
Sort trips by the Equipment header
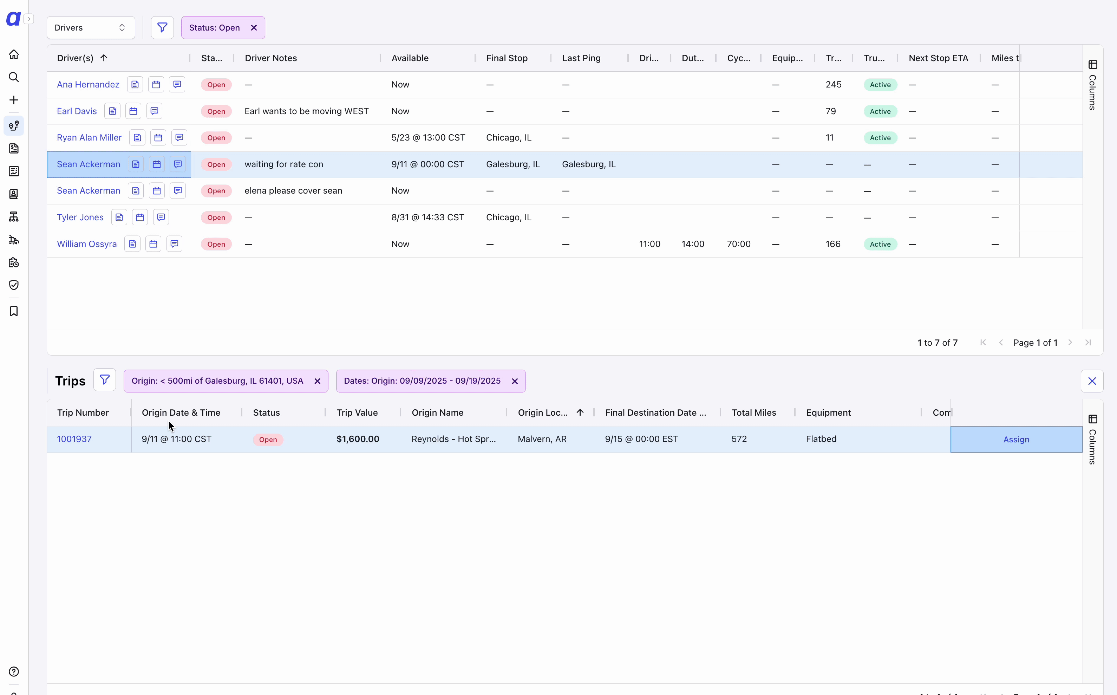(828, 413)
